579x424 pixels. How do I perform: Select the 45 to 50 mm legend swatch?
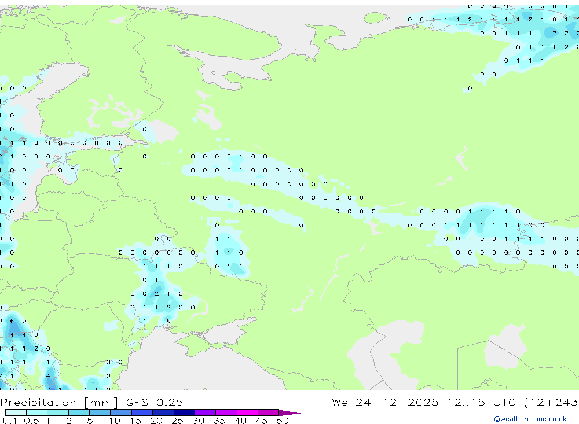click(269, 412)
